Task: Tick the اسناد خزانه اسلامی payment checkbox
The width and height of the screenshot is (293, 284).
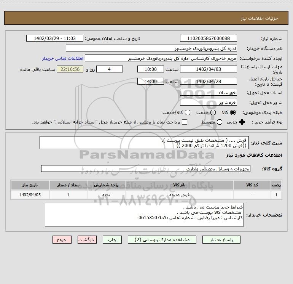Action: (x=185, y=122)
